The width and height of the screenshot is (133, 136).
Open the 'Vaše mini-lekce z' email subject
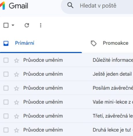click(112, 102)
